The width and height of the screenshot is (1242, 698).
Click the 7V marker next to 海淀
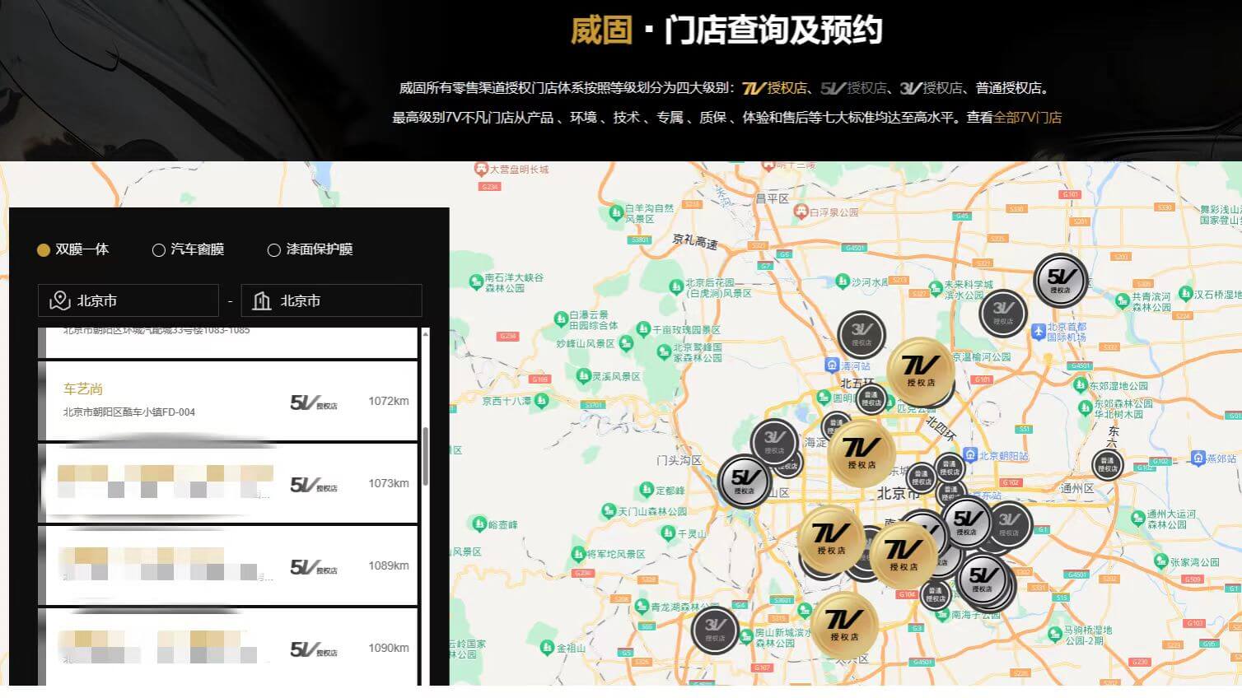pos(861,452)
